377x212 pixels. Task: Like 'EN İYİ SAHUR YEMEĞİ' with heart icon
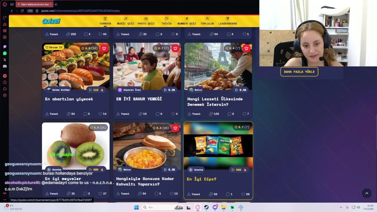pyautogui.click(x=173, y=114)
